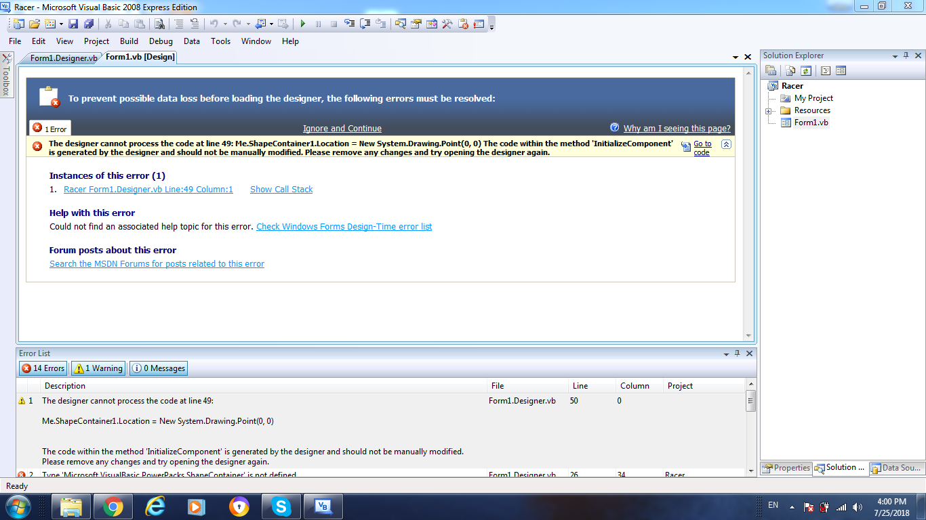
Task: Click the Open File folder icon
Action: click(35, 24)
